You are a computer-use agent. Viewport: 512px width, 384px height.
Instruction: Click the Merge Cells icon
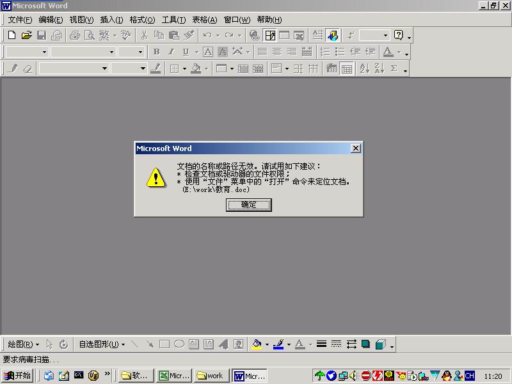243,68
